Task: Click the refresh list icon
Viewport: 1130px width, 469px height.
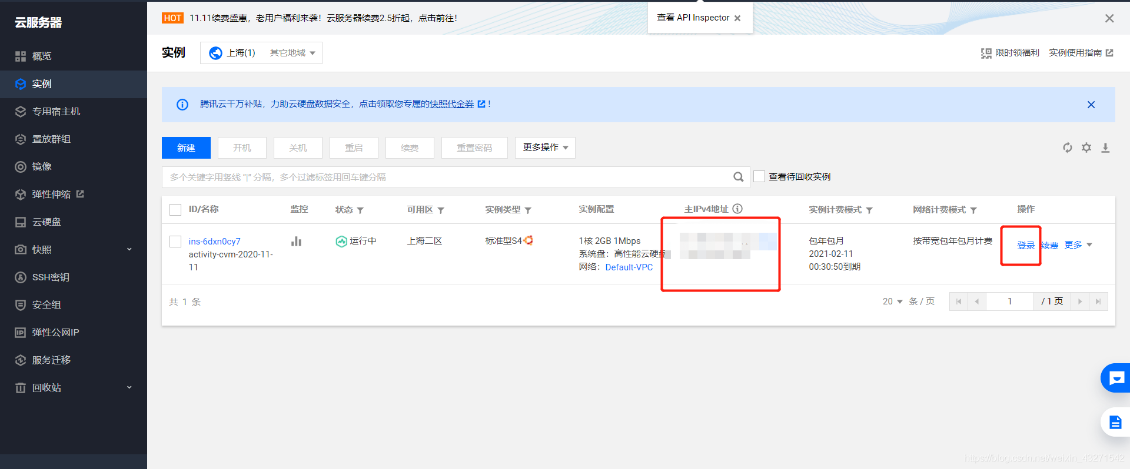Action: [x=1068, y=148]
